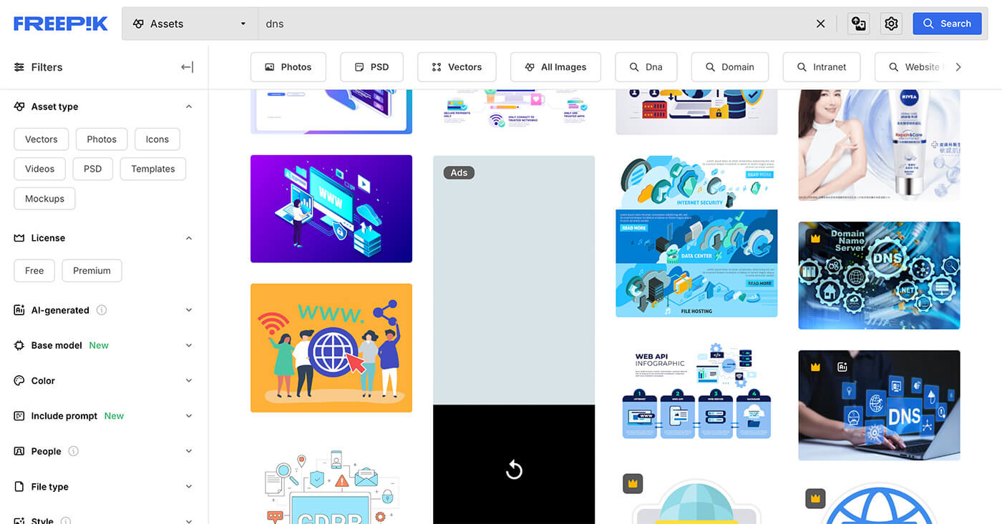Click the crown icon on the DNS laptop photo
1002x524 pixels.
pos(814,367)
